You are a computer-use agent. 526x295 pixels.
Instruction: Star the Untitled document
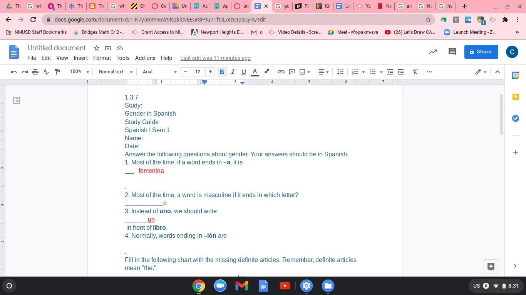point(97,48)
